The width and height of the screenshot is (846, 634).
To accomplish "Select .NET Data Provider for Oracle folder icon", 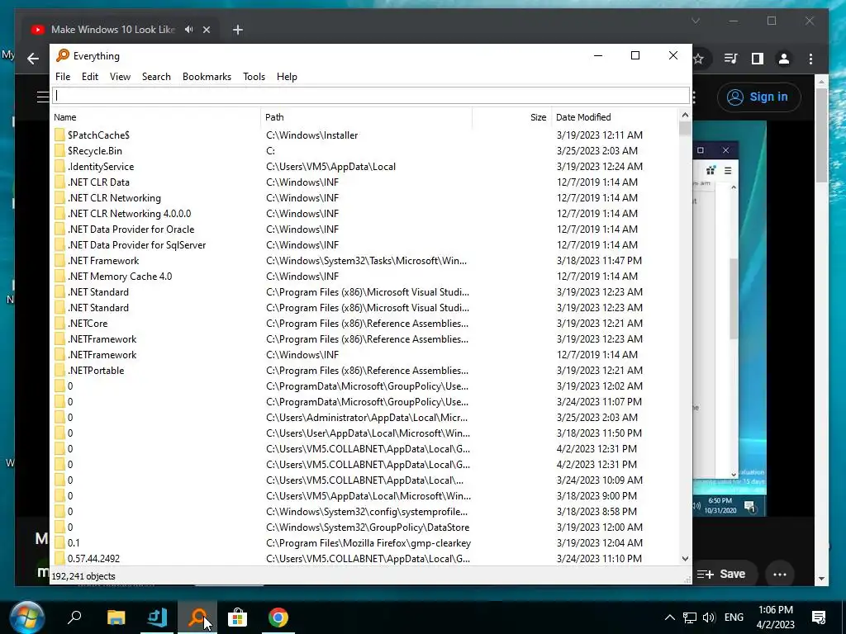I will [59, 229].
